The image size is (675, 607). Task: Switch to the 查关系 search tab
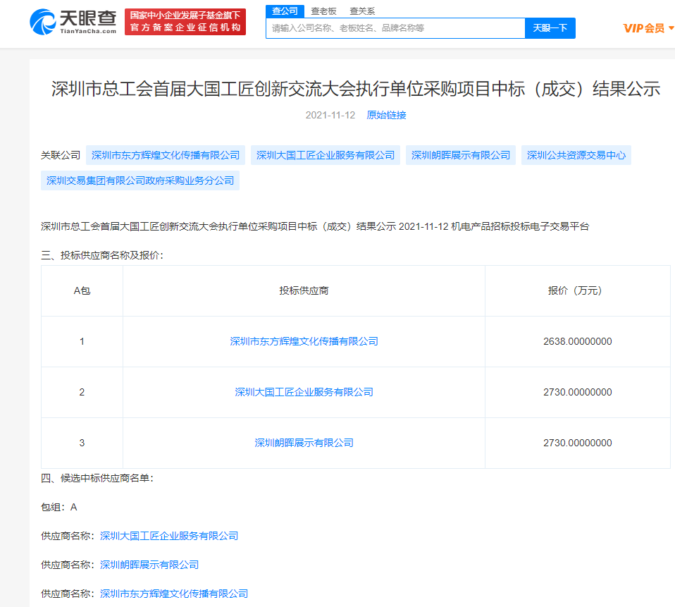click(362, 11)
